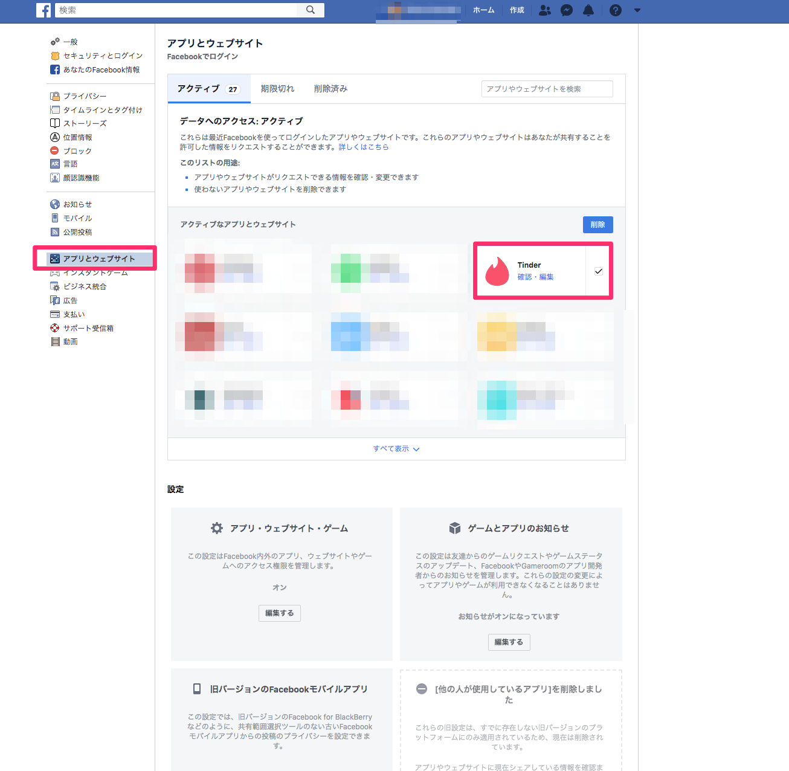
Task: Click the Facebook logo icon
Action: coord(43,10)
